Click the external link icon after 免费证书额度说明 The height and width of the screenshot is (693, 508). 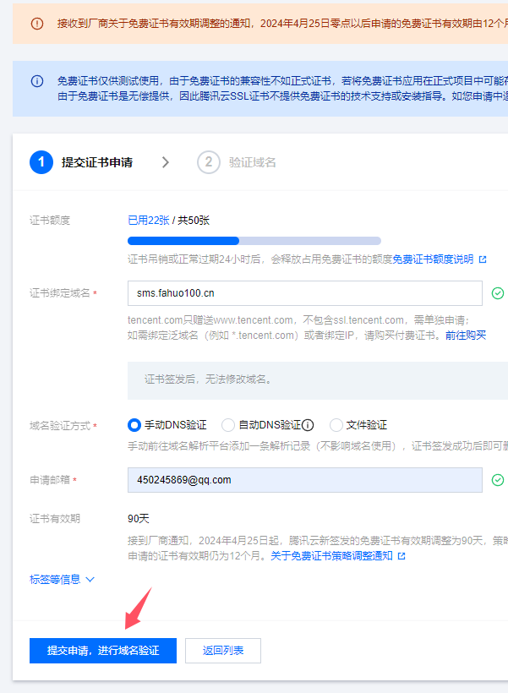[x=483, y=259]
